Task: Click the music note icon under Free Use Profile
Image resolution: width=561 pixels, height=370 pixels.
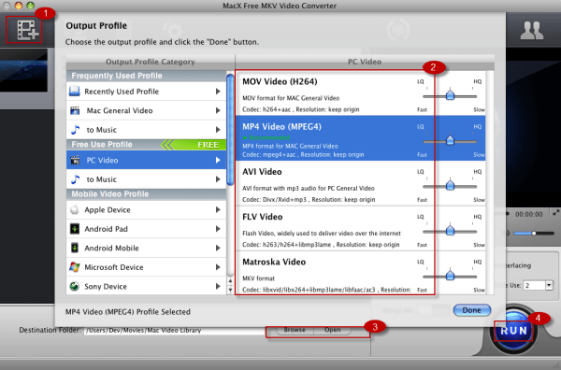Action: 75,179
